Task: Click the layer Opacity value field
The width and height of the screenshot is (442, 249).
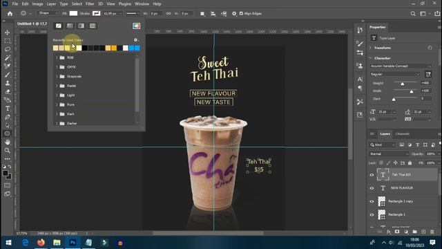Action: (x=431, y=154)
